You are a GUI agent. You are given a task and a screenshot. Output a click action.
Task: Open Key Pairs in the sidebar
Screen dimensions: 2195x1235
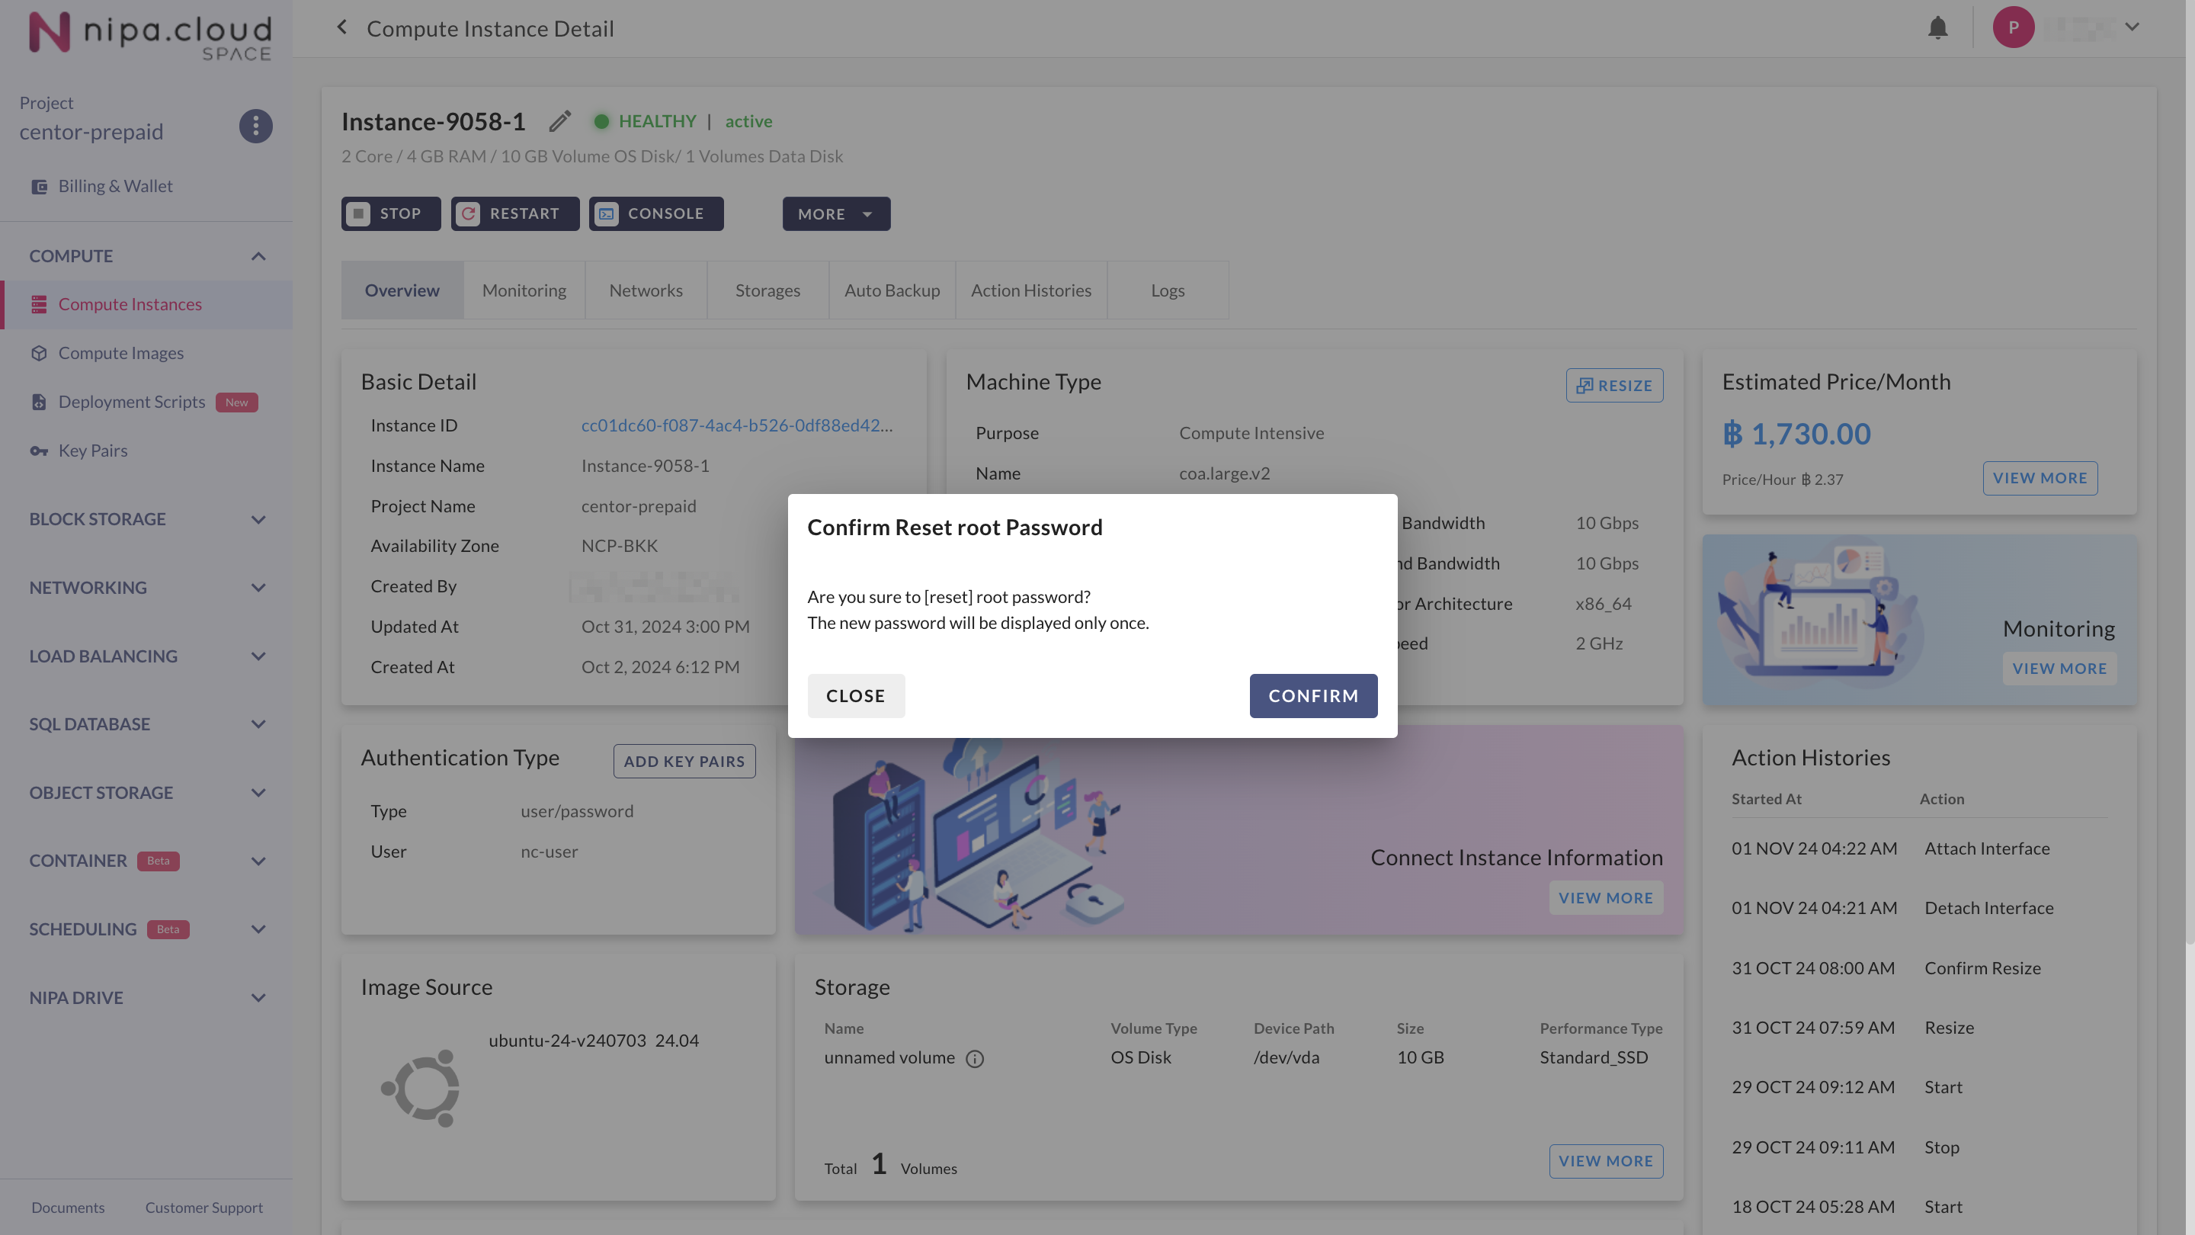point(93,451)
